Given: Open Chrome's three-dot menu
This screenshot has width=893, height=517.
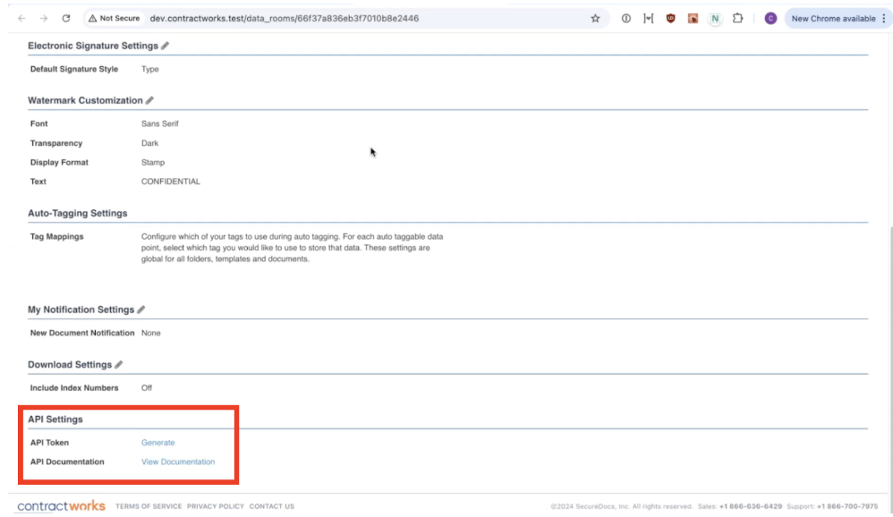Looking at the screenshot, I should (x=884, y=18).
